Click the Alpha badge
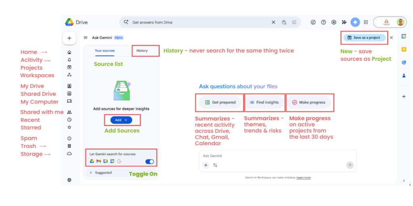Image resolution: width=413 pixels, height=206 pixels. click(x=119, y=37)
